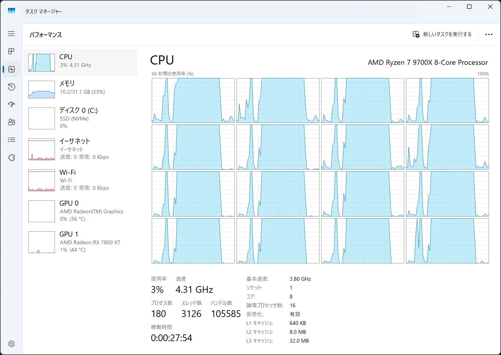Select the Performance page icon
The height and width of the screenshot is (355, 501).
coord(11,69)
